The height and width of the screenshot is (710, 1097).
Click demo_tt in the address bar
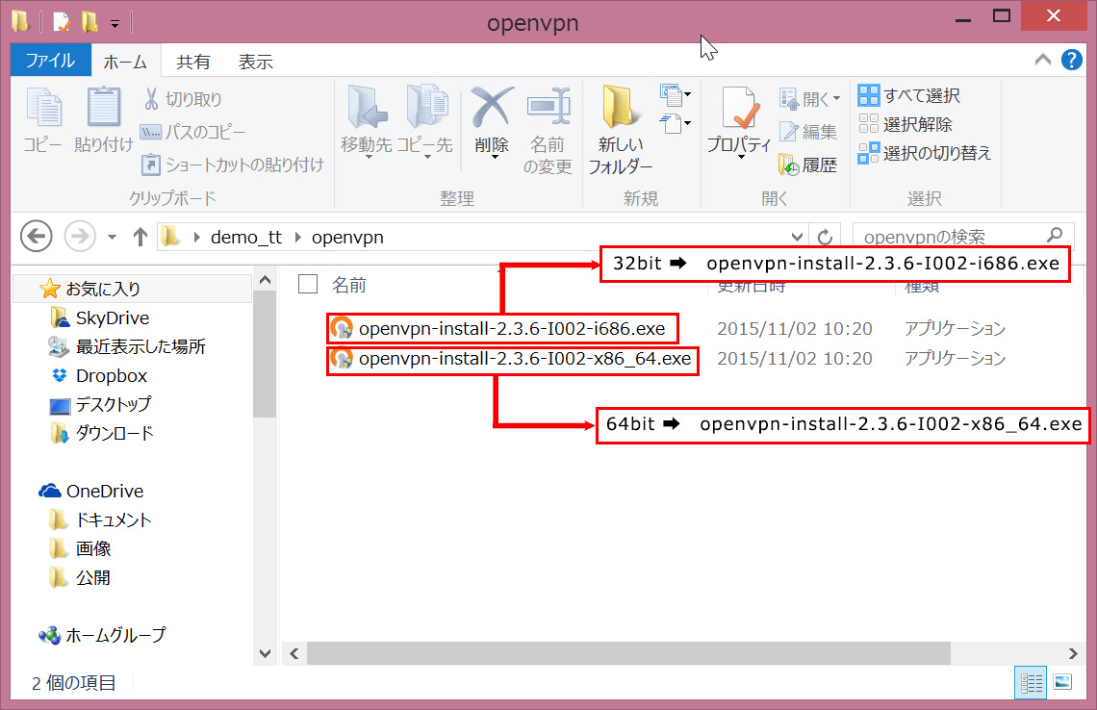246,237
